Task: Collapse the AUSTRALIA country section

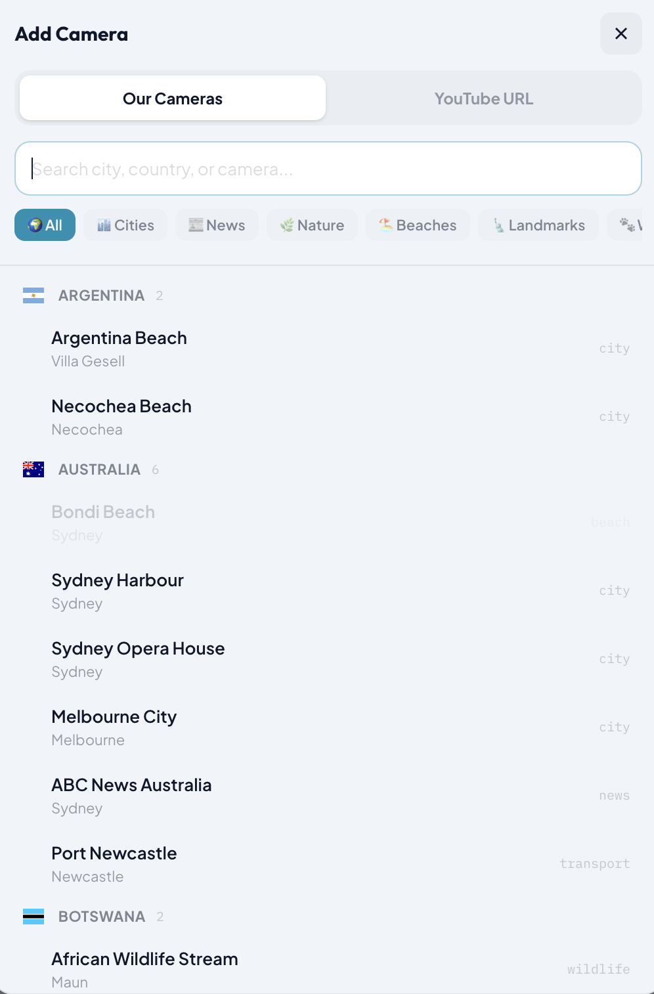Action: pos(99,469)
